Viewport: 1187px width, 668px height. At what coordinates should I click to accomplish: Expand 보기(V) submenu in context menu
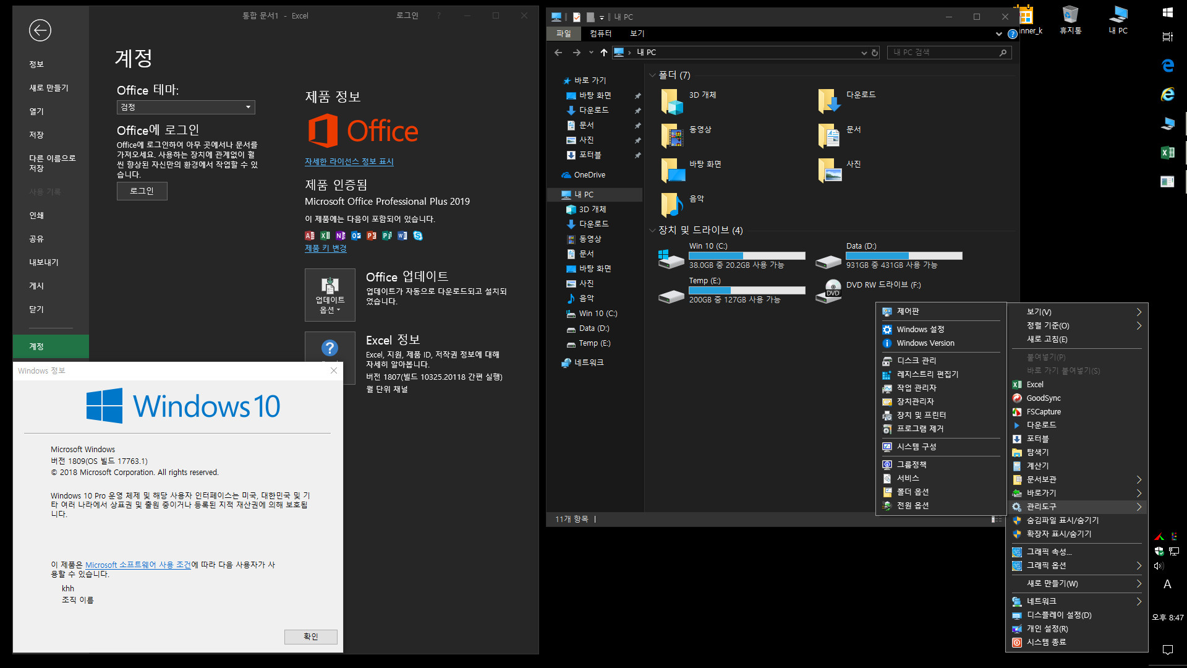(1077, 312)
